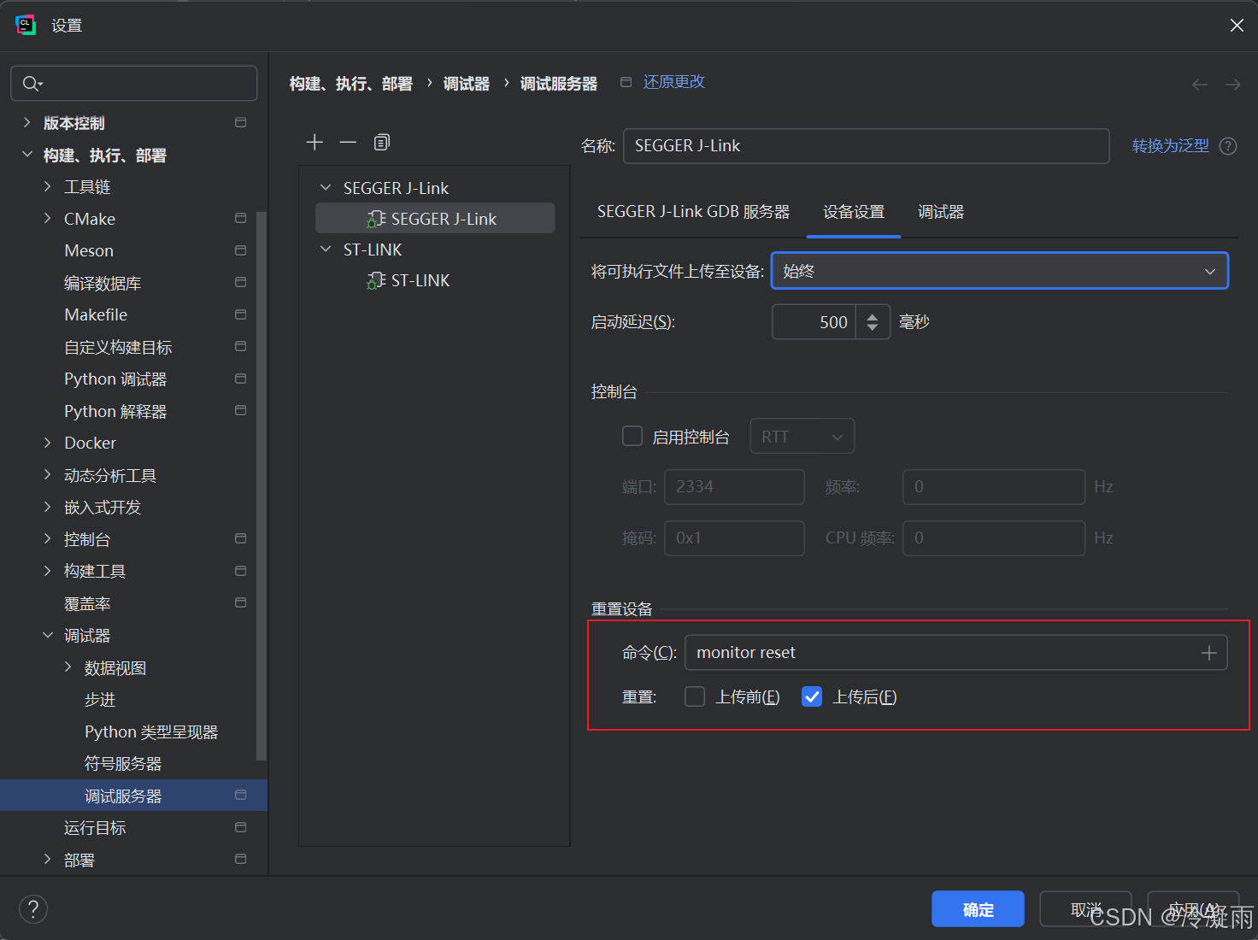The image size is (1258, 940).
Task: Collapse the 调试器 settings node
Action: [x=48, y=635]
